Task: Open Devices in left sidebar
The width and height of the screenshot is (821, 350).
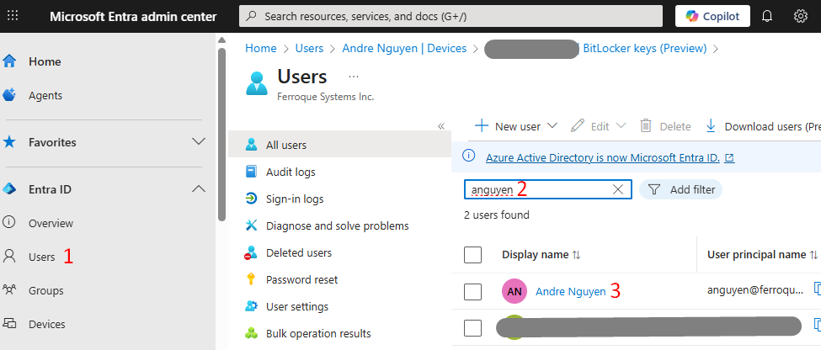Action: pos(47,325)
